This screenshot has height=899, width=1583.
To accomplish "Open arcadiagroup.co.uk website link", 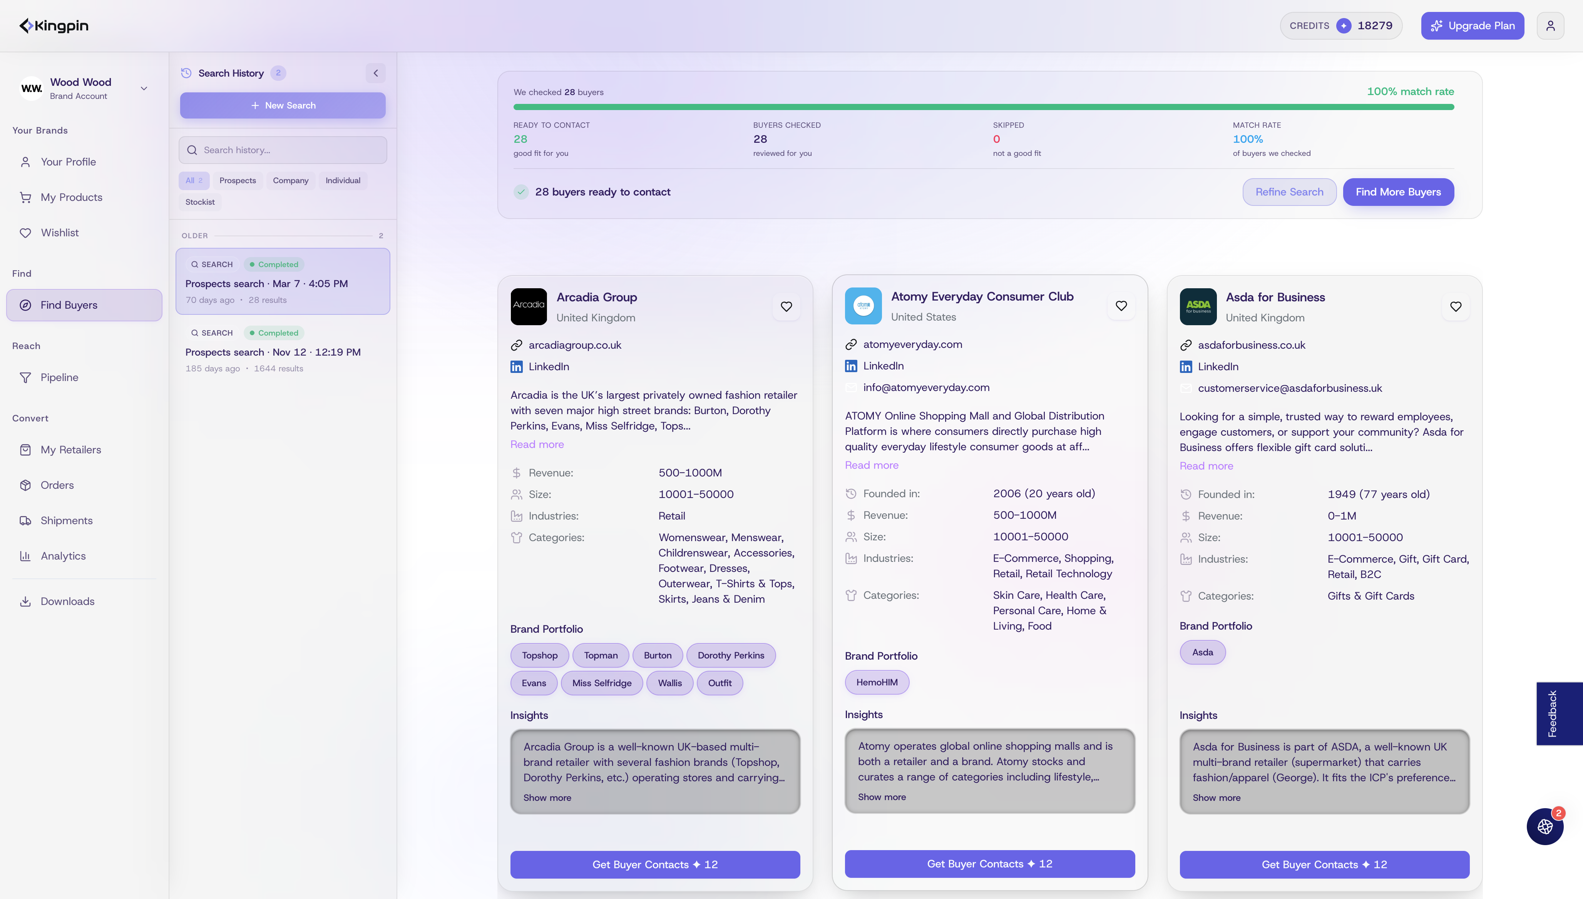I will (x=574, y=345).
